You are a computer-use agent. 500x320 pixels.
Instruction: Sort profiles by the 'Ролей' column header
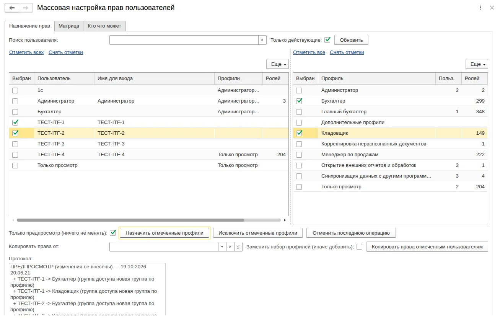475,78
